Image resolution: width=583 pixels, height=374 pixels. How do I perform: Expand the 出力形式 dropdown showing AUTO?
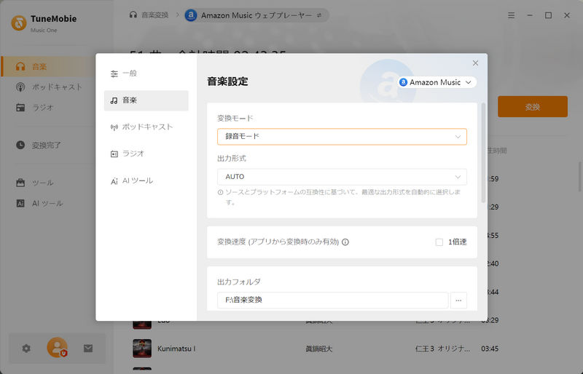click(342, 177)
